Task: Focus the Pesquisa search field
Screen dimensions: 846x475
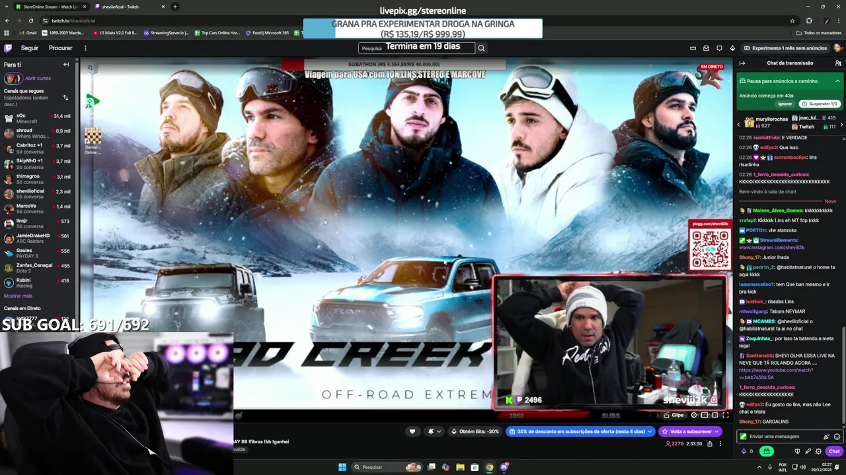Action: click(416, 48)
